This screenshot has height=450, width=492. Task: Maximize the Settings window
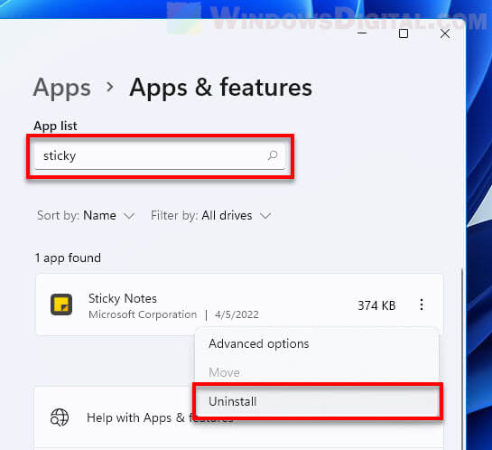[404, 33]
